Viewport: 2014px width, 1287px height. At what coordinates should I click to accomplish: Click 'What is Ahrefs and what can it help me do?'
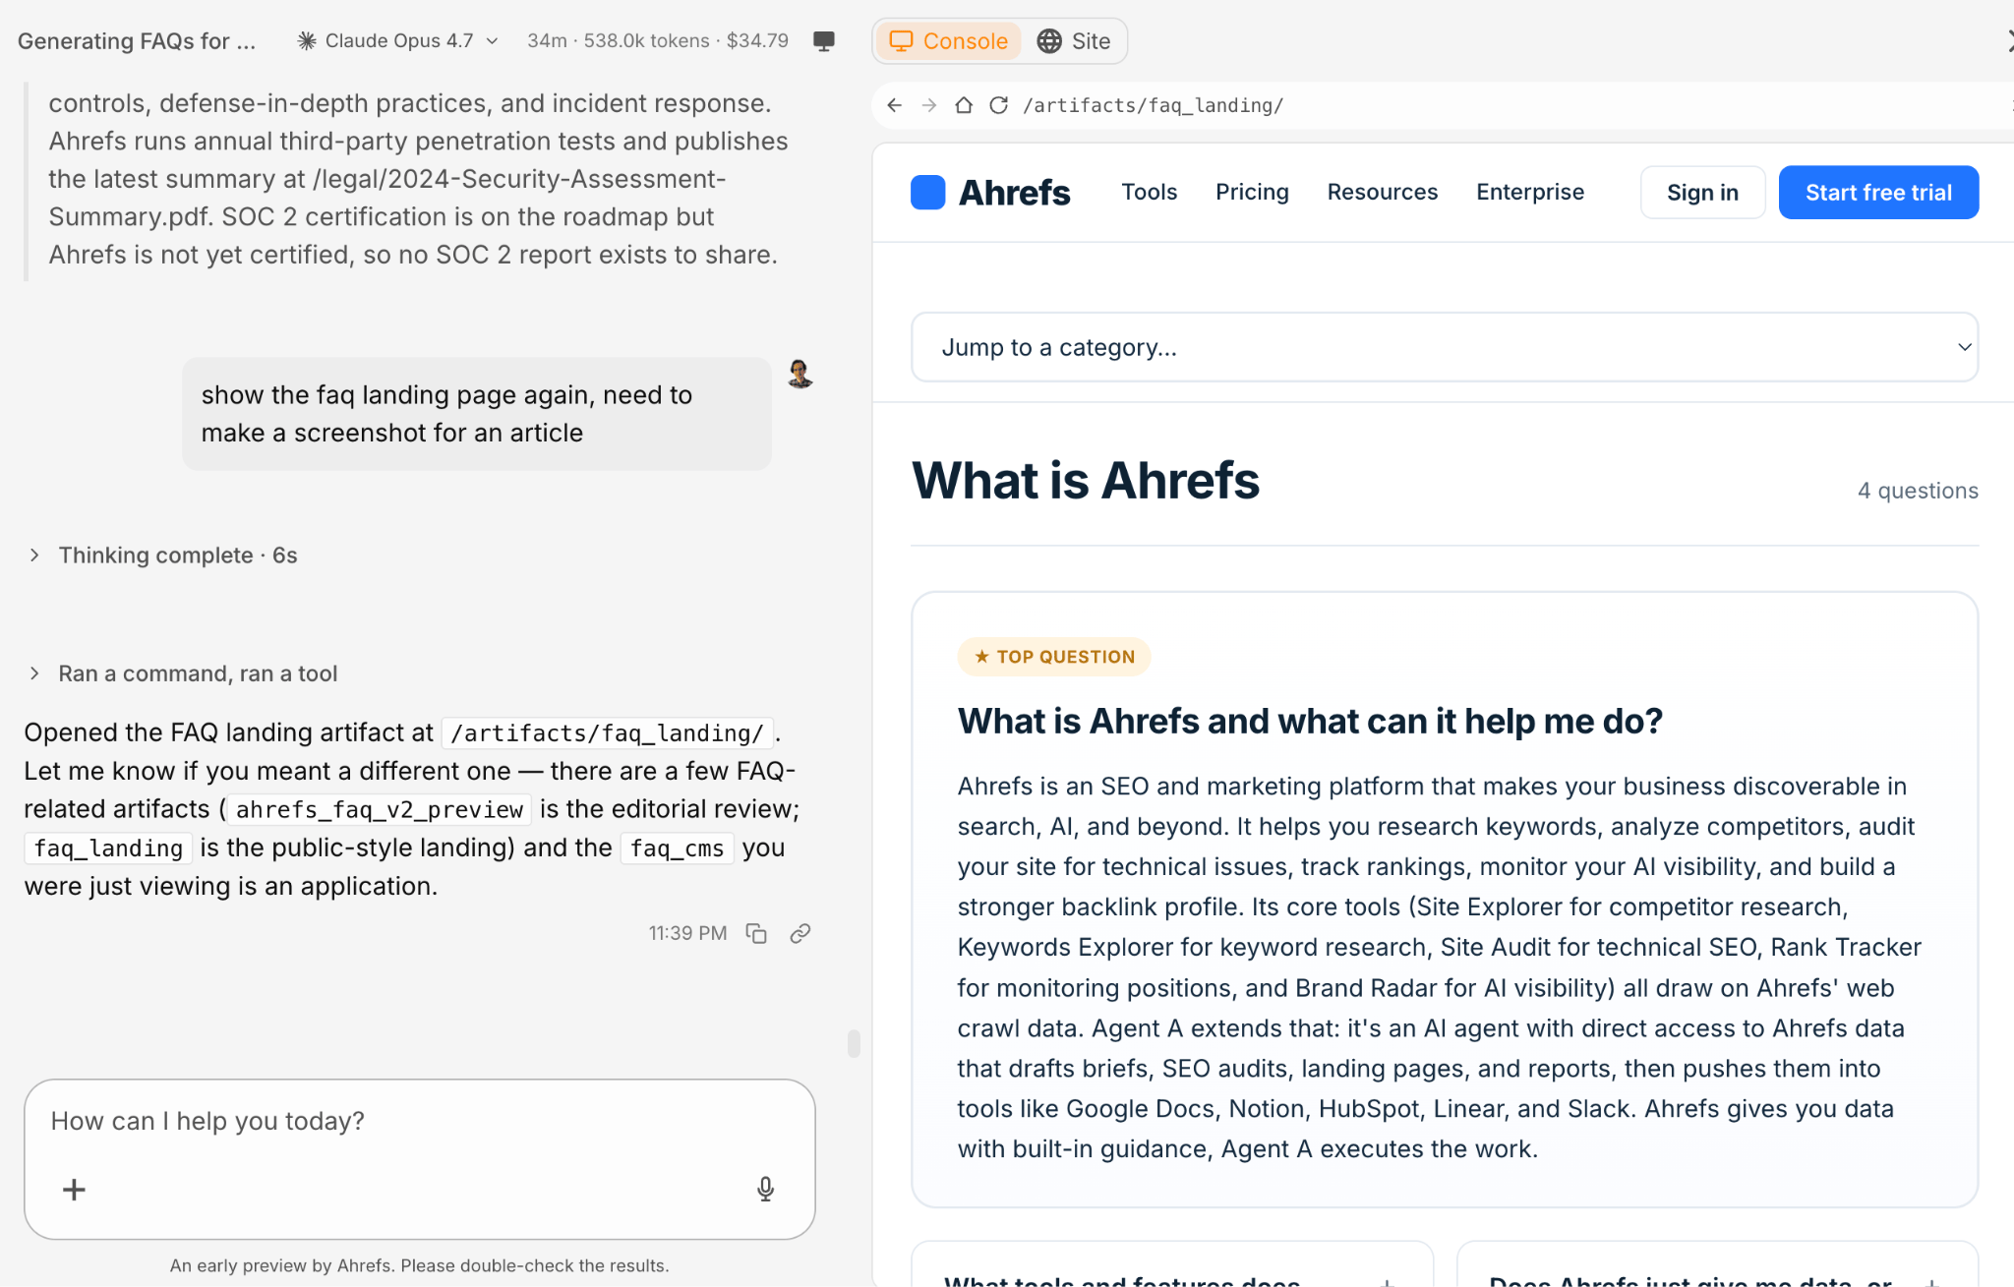click(x=1310, y=721)
